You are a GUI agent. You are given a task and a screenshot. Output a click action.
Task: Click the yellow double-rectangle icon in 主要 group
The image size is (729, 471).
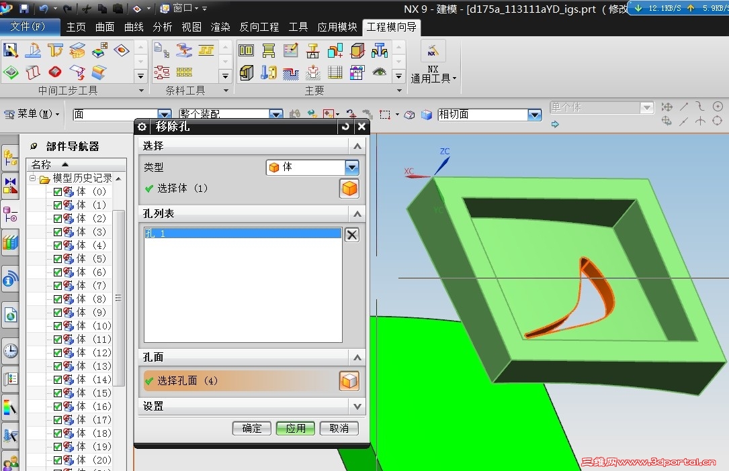(246, 50)
